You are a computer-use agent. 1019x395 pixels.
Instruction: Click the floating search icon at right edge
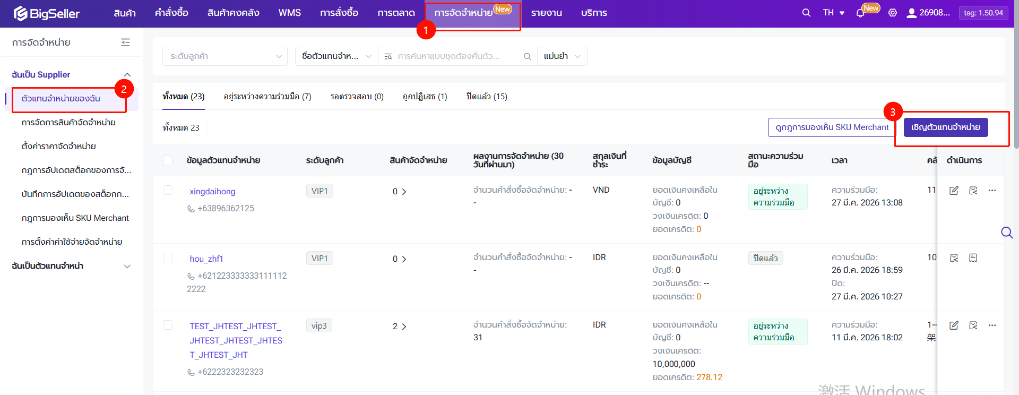coord(1007,233)
